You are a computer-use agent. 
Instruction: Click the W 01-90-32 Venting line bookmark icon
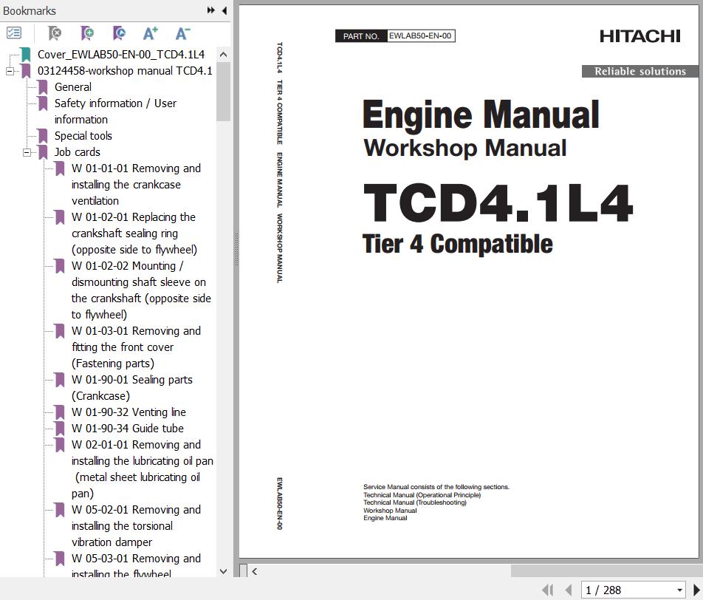click(x=60, y=412)
